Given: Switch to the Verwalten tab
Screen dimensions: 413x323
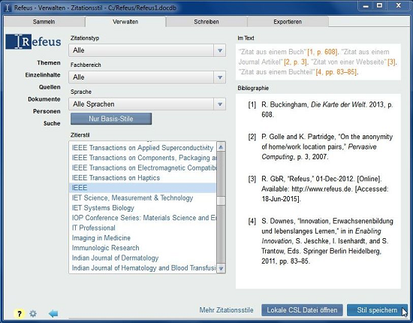Looking at the screenshot, I should tap(125, 22).
